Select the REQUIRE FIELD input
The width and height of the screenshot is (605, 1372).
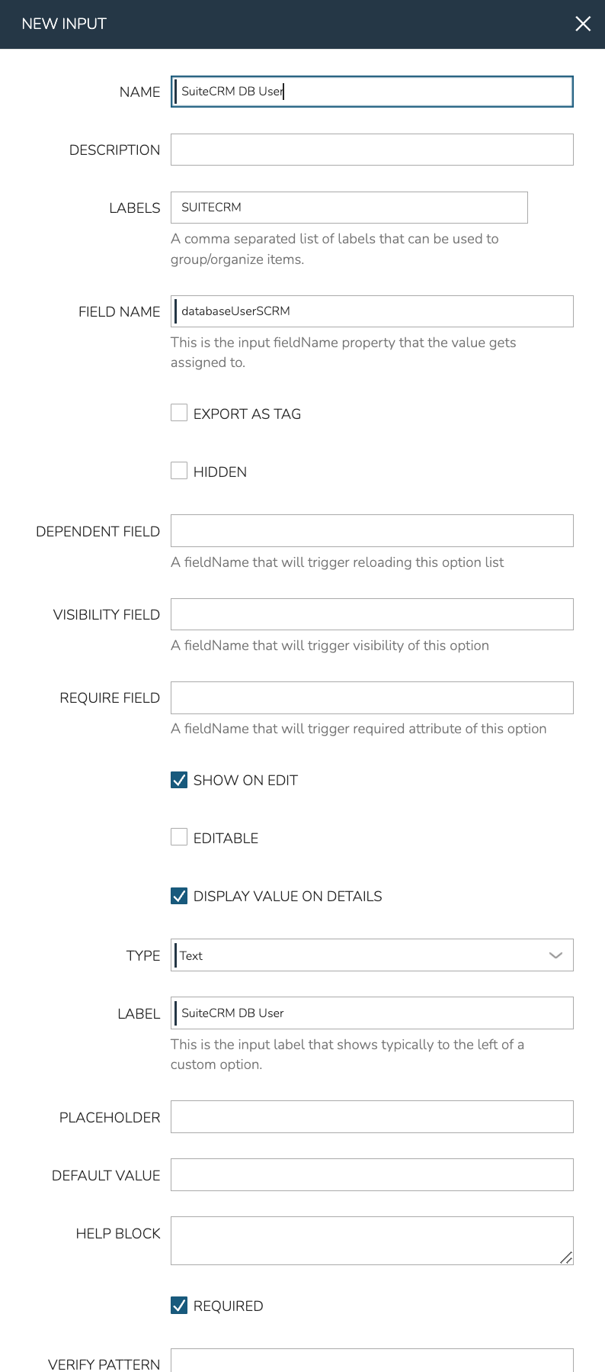pos(372,697)
